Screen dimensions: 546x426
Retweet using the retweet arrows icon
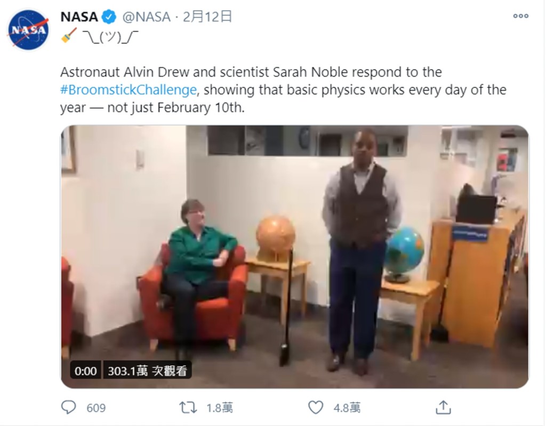point(188,407)
